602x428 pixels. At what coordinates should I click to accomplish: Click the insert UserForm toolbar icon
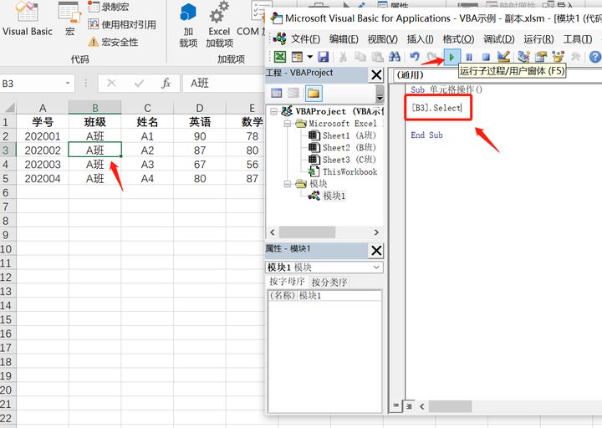298,57
